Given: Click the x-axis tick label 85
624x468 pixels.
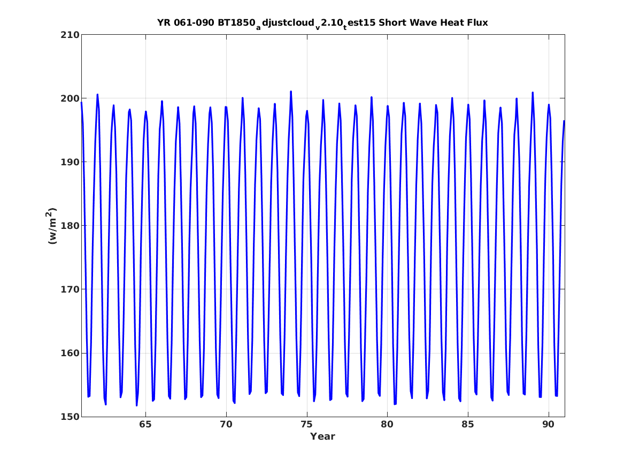Looking at the screenshot, I should point(468,425).
